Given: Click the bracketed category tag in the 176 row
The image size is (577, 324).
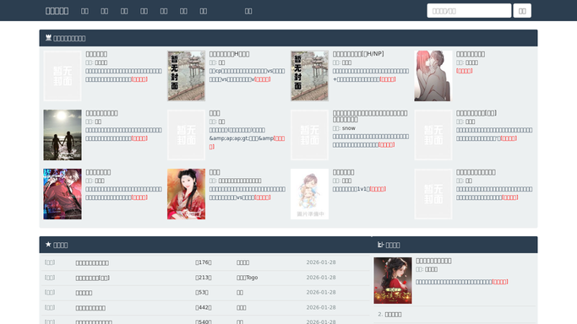Looking at the screenshot, I should point(50,262).
